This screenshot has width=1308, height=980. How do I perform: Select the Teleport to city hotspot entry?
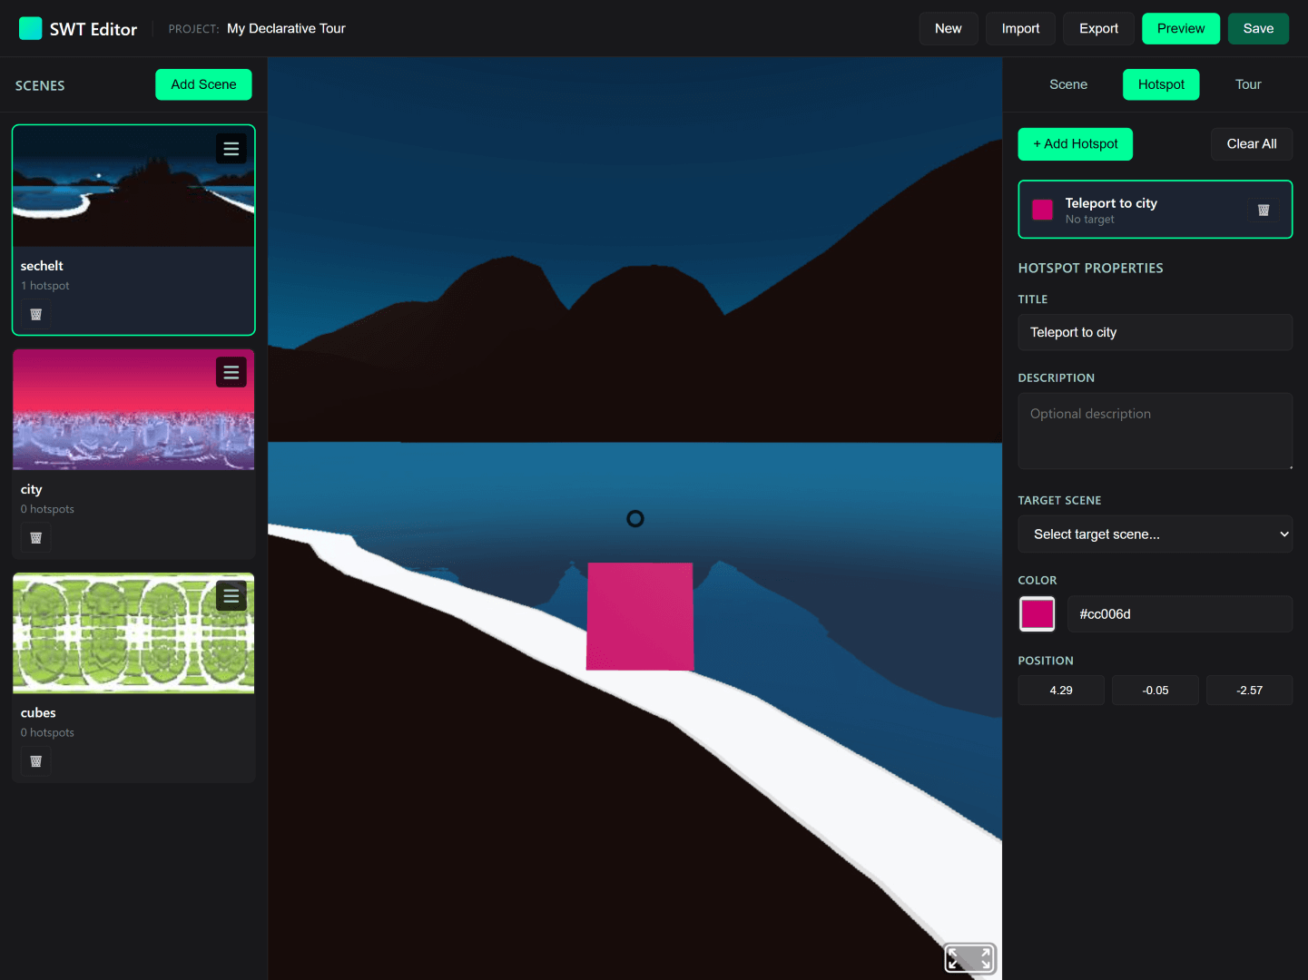(1156, 210)
